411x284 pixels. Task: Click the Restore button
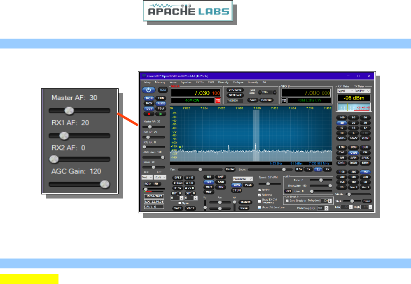pos(266,100)
